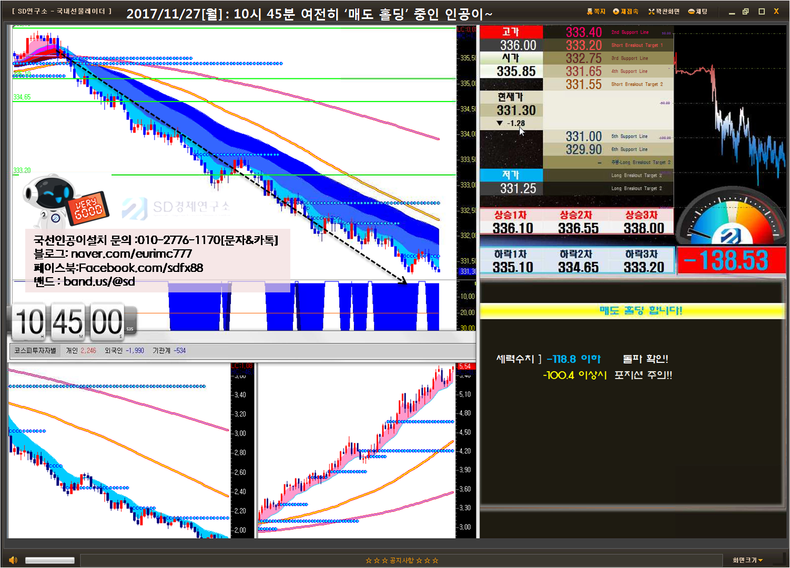Image resolution: width=790 pixels, height=568 pixels.
Task: Click the 재접속 reconnect play icon
Action: coord(625,11)
